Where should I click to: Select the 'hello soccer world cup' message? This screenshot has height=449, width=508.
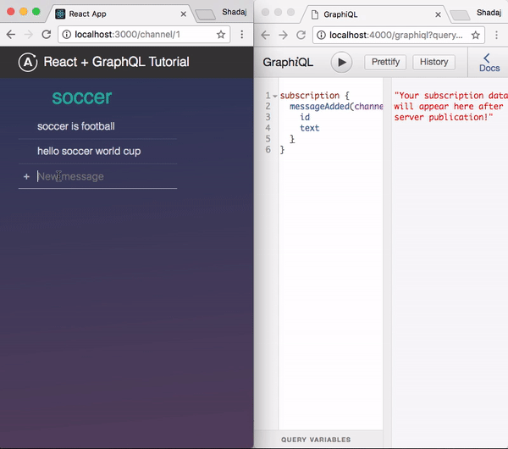pyautogui.click(x=89, y=151)
